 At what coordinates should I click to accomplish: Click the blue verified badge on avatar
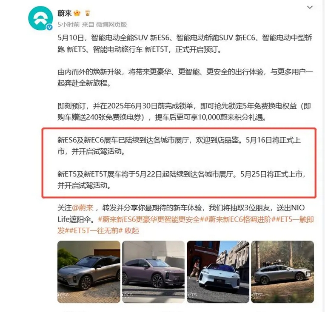coord(49,27)
